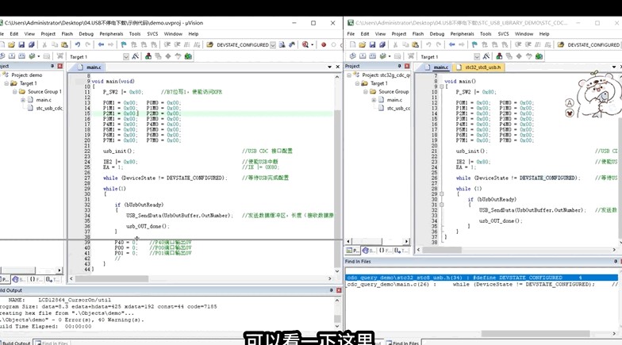Select 'cdc_query_demo\main.c(26)' search result row
Image resolution: width=622 pixels, height=345 pixels.
[481, 284]
